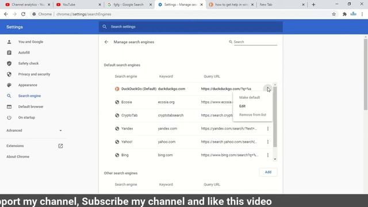Open a new tab with plus button
Viewport: 368px width, 207px height.
point(313,5)
